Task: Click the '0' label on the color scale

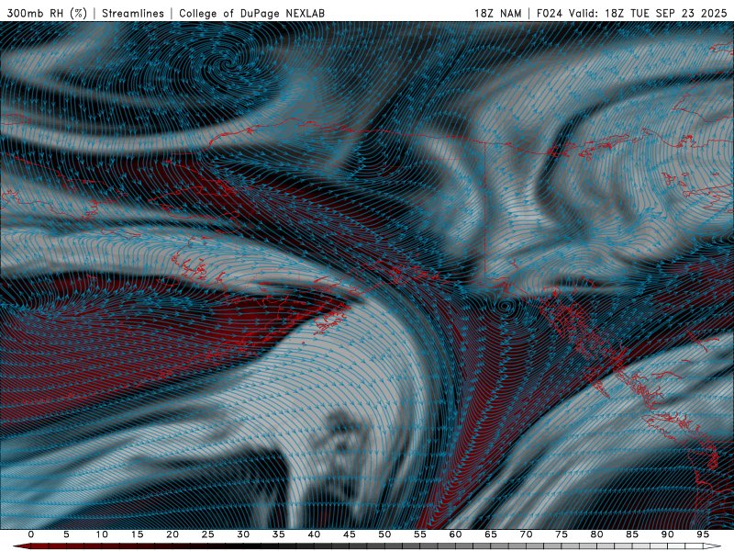Action: coord(31,534)
